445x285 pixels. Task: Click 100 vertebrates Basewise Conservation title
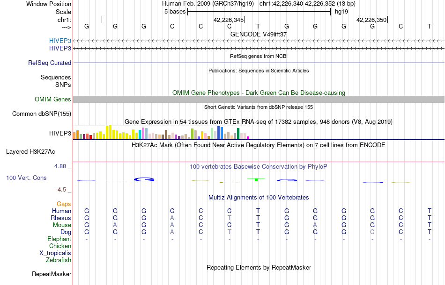[259, 167]
